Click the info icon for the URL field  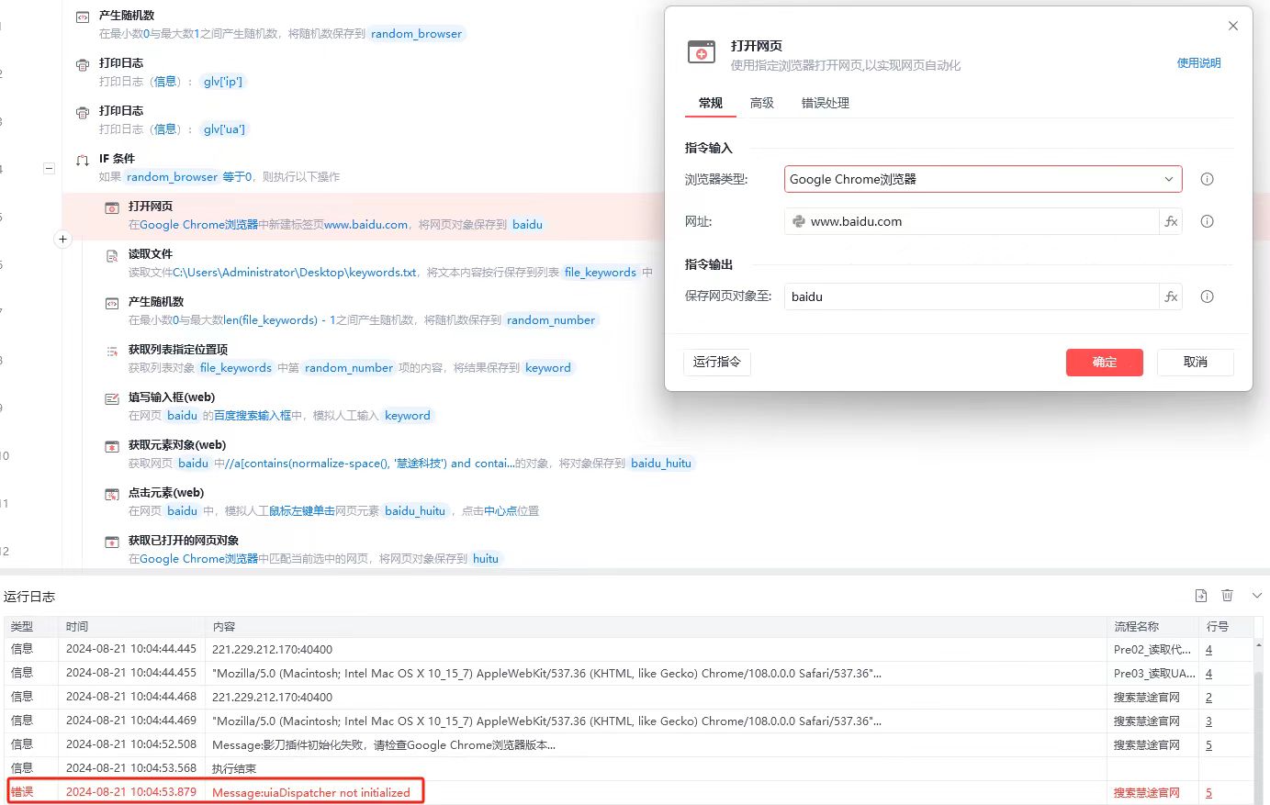click(x=1207, y=221)
